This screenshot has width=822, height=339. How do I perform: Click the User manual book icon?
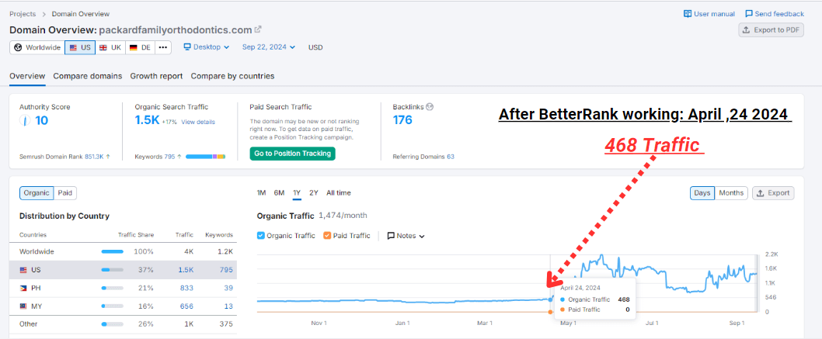[x=688, y=14]
